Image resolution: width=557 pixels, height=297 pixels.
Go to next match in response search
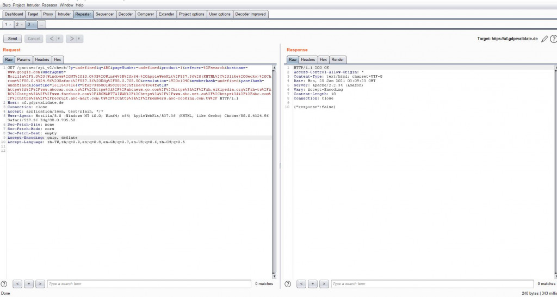tap(324, 284)
